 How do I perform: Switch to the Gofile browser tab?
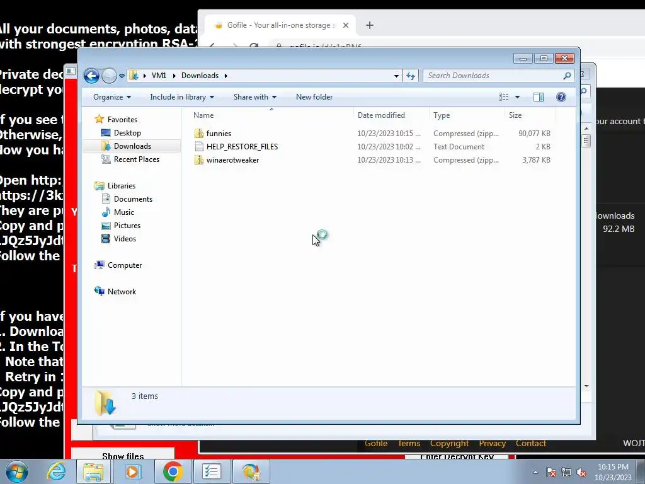coord(280,25)
